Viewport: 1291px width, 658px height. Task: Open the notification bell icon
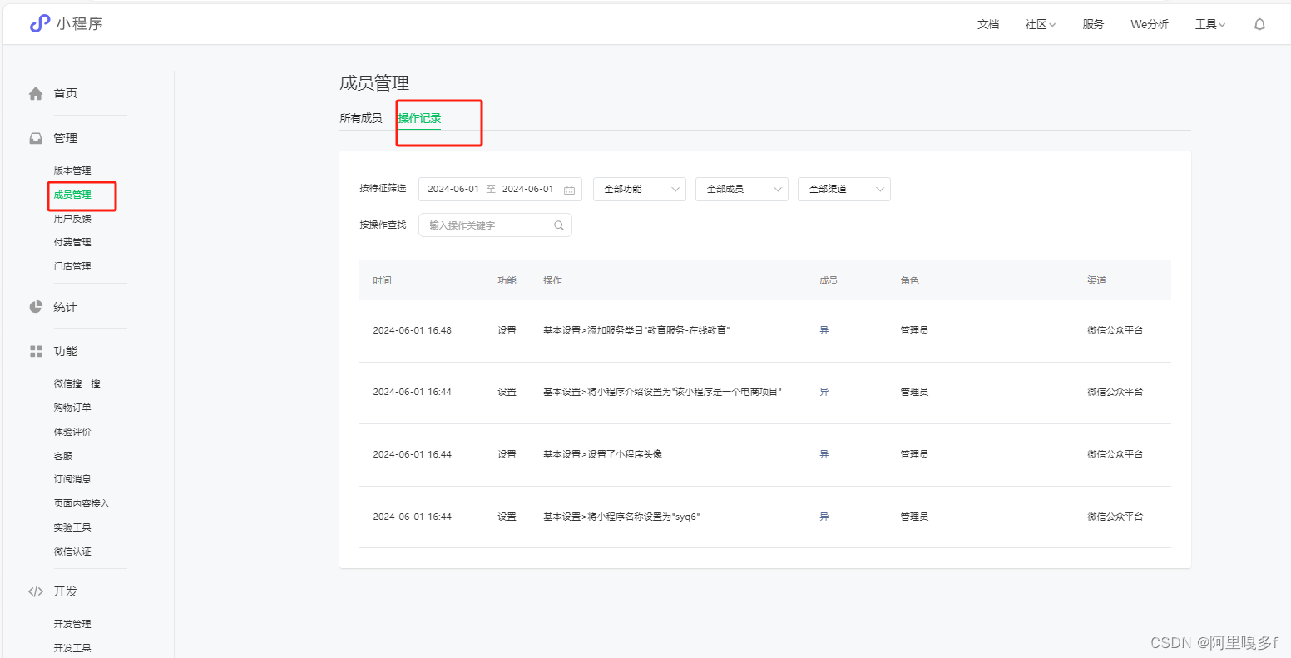point(1259,24)
